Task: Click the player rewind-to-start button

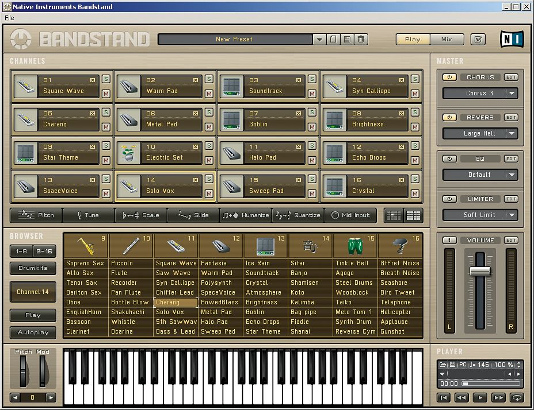Action: pos(444,397)
